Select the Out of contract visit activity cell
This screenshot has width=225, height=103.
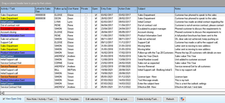(18, 25)
